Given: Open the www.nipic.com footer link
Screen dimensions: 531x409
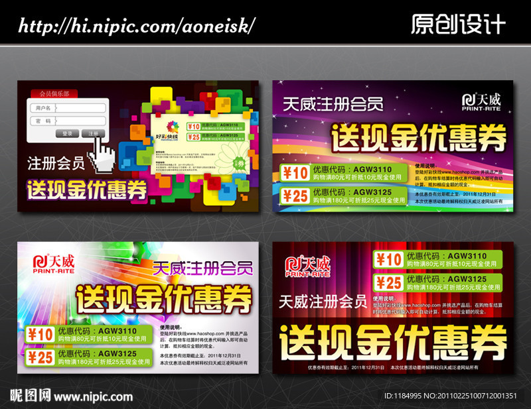Looking at the screenshot, I should 94,397.
